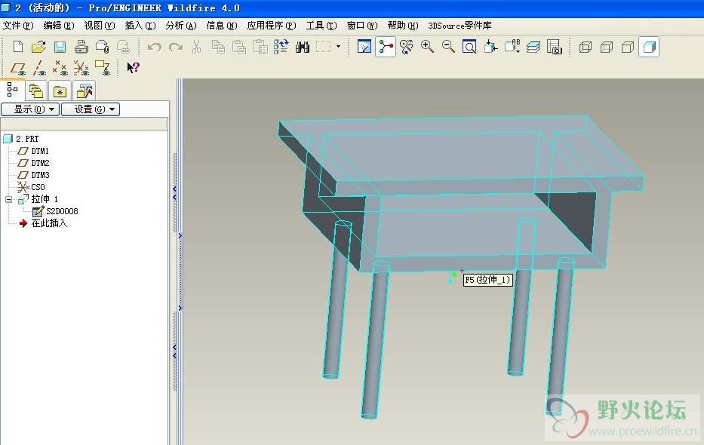Collapse the 拉伸 1 tree node
The height and width of the screenshot is (445, 704).
click(x=8, y=199)
